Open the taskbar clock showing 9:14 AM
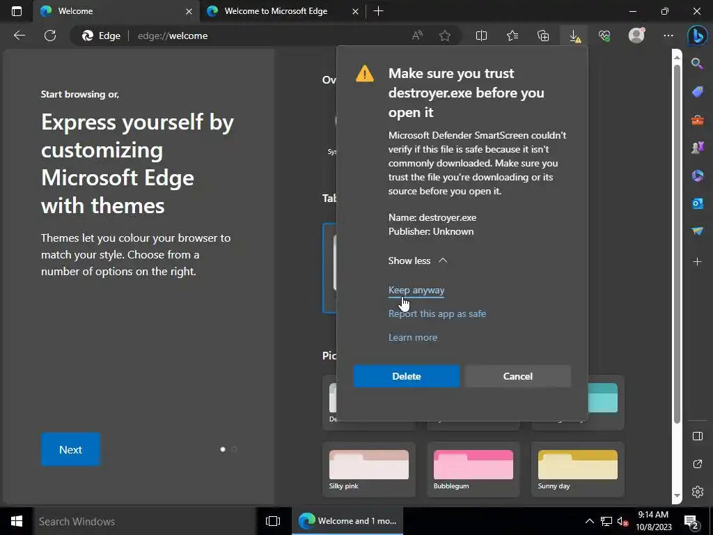 point(653,521)
